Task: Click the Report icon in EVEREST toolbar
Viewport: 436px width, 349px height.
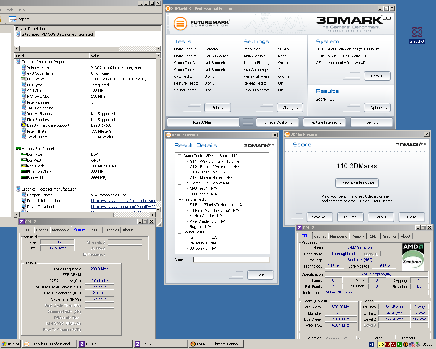Action: point(13,19)
